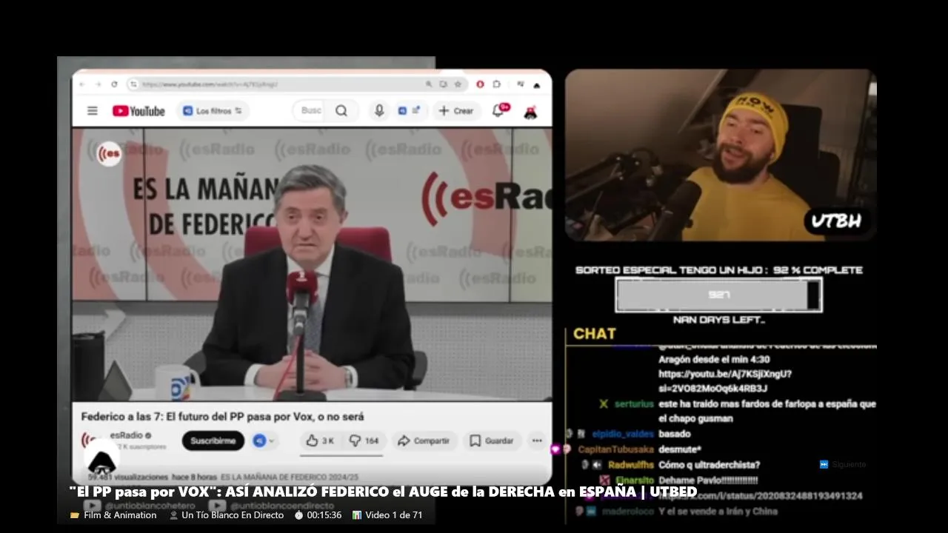Viewport: 948px width, 533px height.
Task: Click the 'Video 1 de 71' label
Action: (387, 515)
